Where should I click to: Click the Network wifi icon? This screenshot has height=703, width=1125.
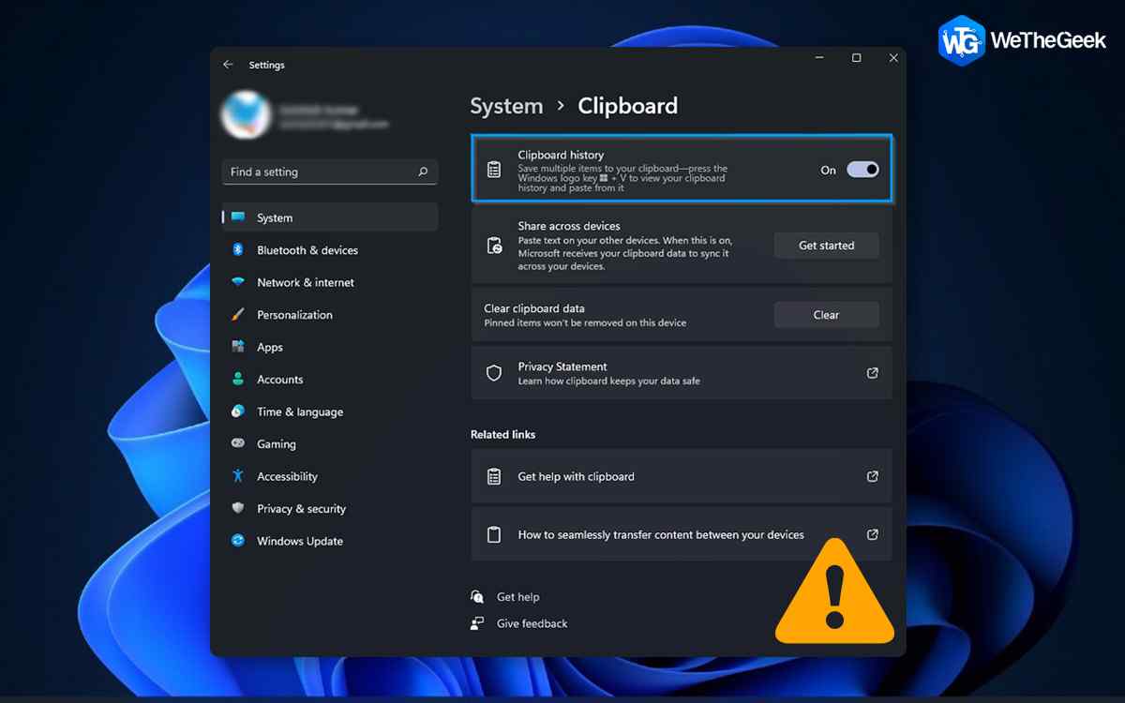click(x=238, y=282)
